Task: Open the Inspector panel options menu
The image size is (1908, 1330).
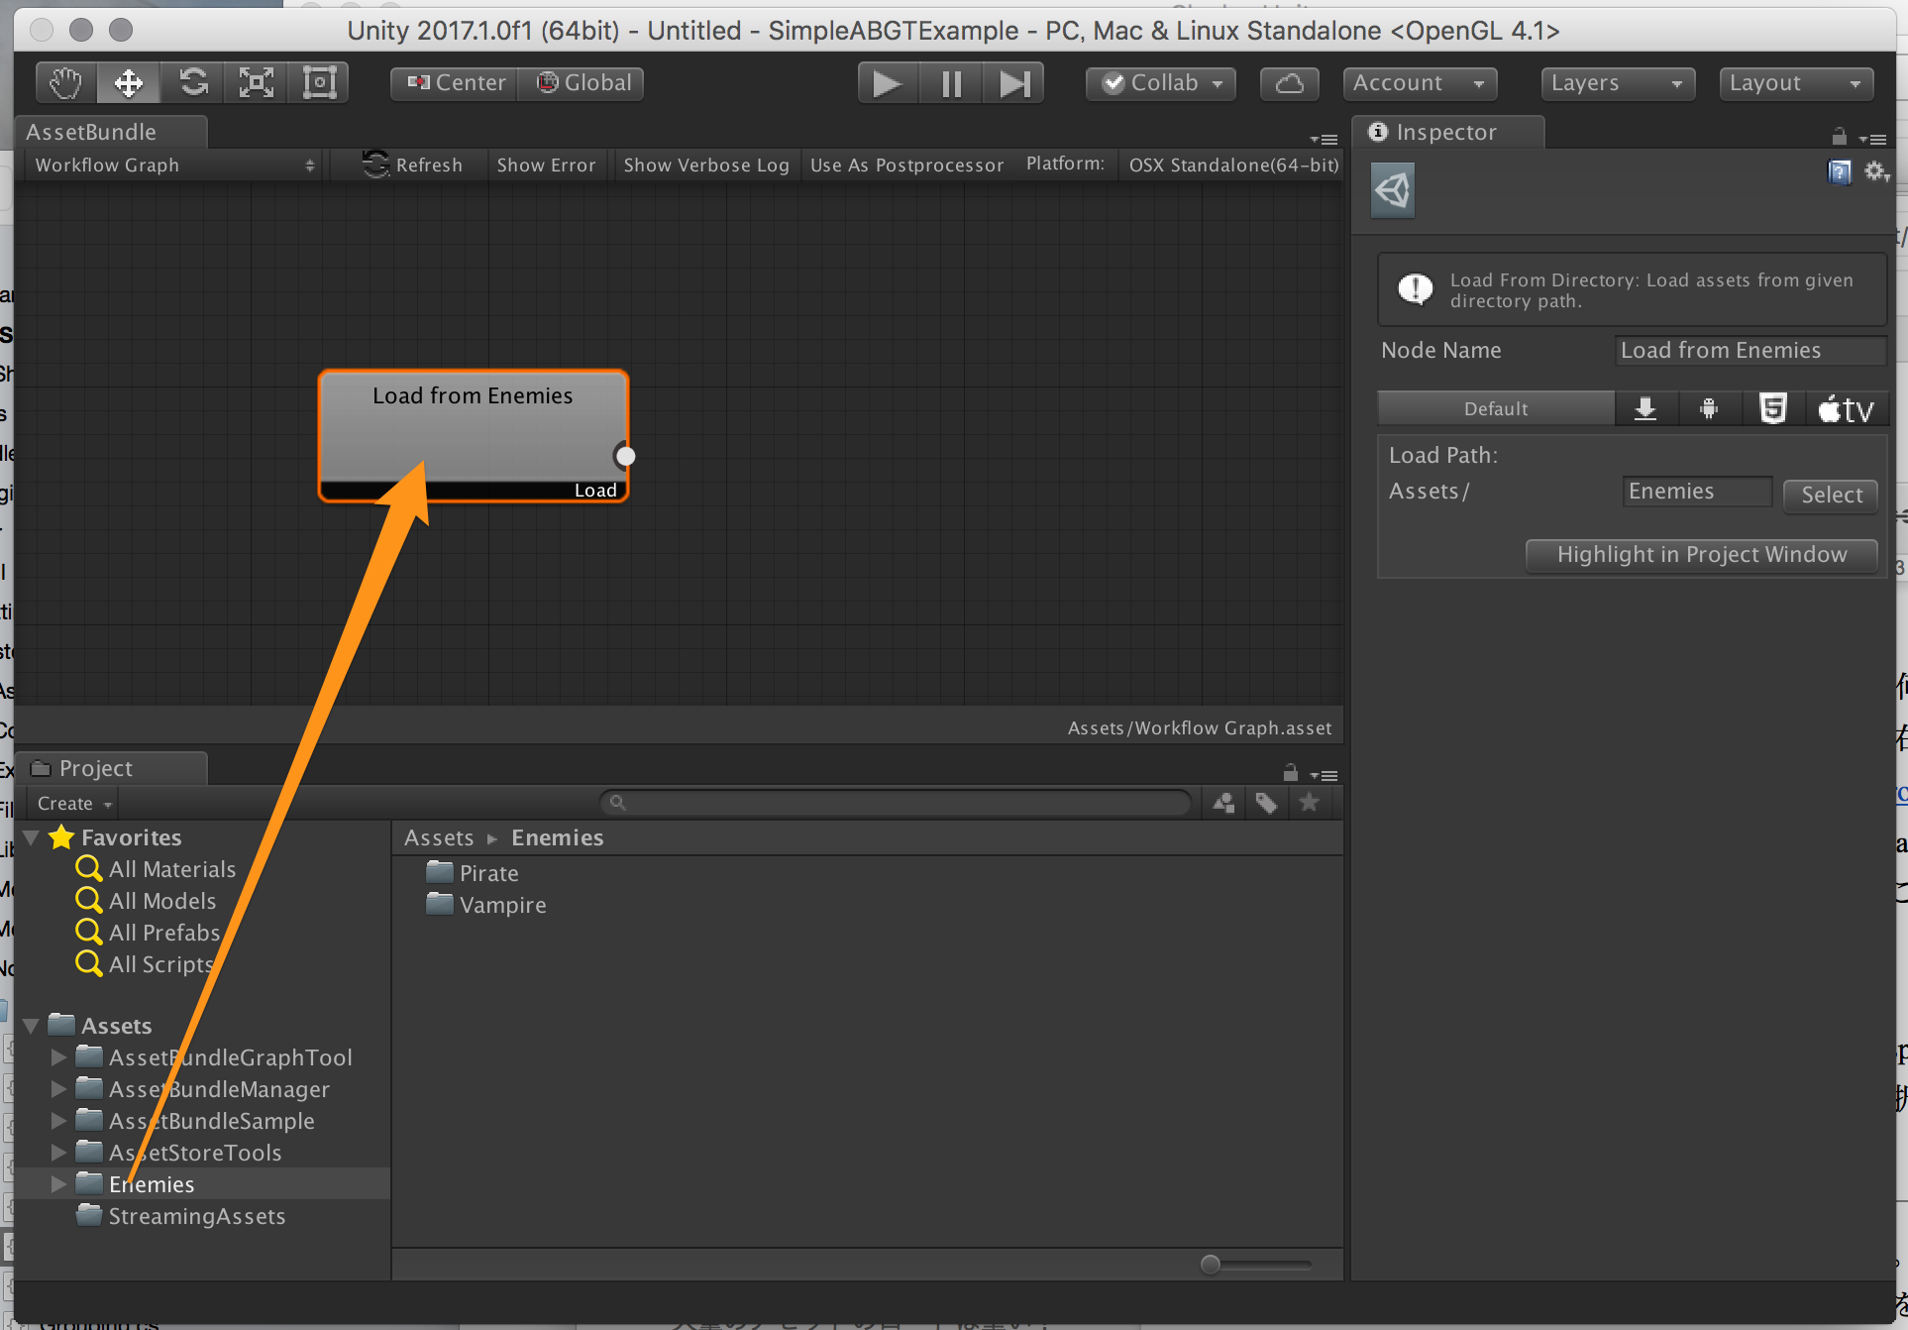Action: [1873, 140]
